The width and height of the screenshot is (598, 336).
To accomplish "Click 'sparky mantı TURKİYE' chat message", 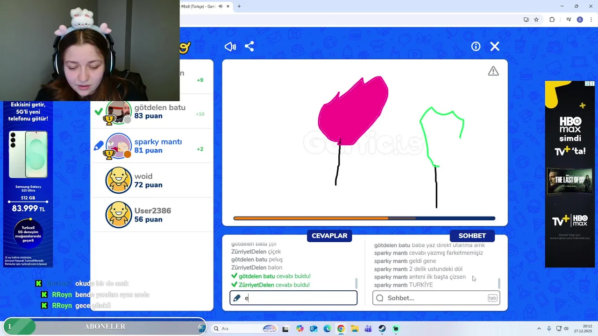I will point(403,285).
